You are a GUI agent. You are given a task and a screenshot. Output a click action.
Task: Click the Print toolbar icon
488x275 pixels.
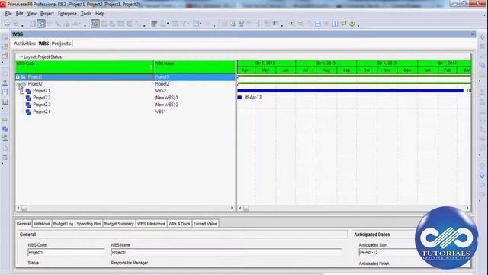click(7, 24)
